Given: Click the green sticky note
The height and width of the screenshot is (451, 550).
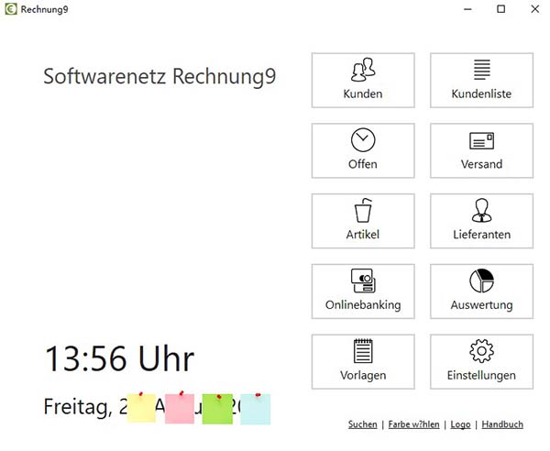Looking at the screenshot, I should tap(217, 409).
